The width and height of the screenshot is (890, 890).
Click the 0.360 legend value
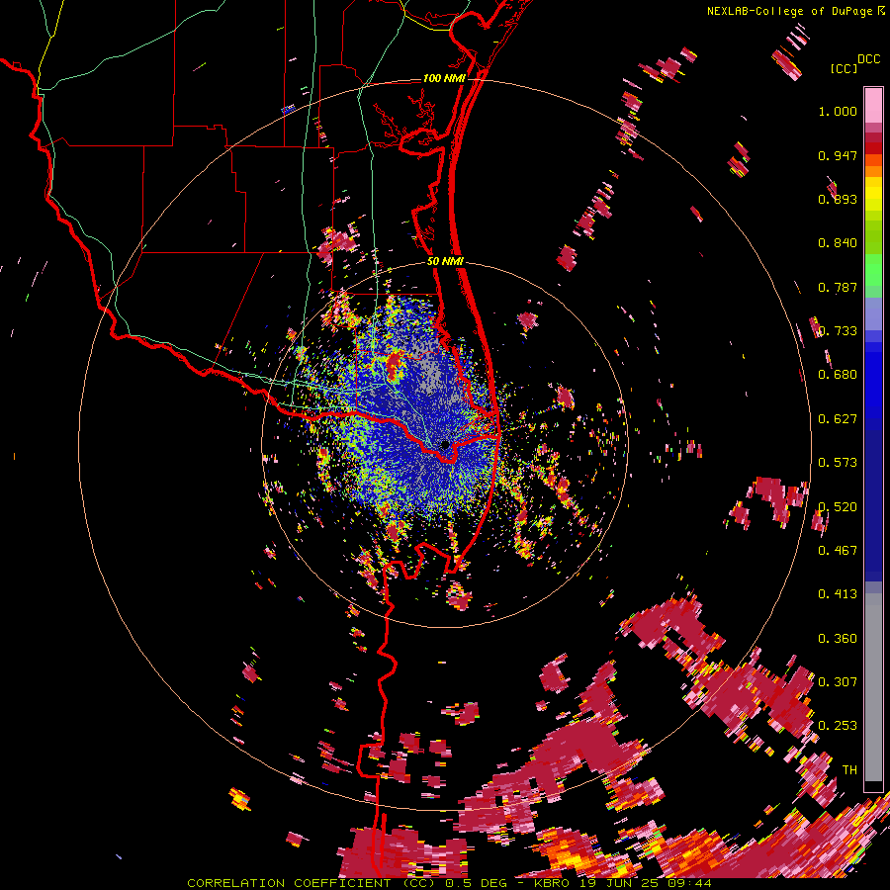click(838, 639)
